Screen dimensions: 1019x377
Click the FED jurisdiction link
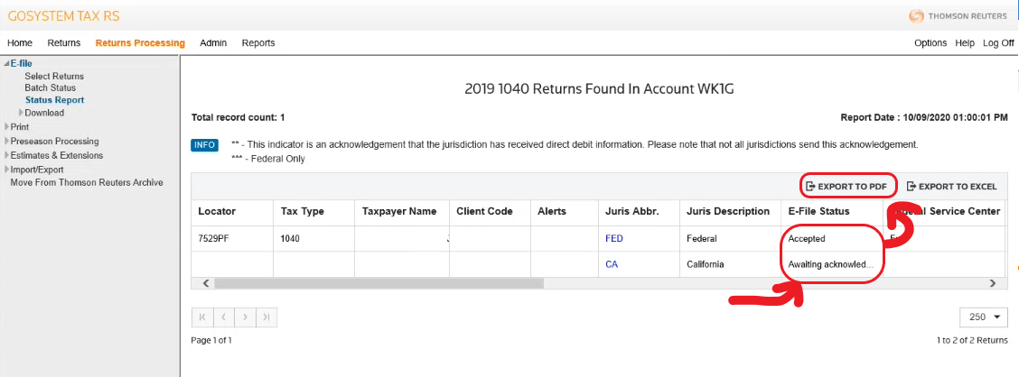click(613, 238)
